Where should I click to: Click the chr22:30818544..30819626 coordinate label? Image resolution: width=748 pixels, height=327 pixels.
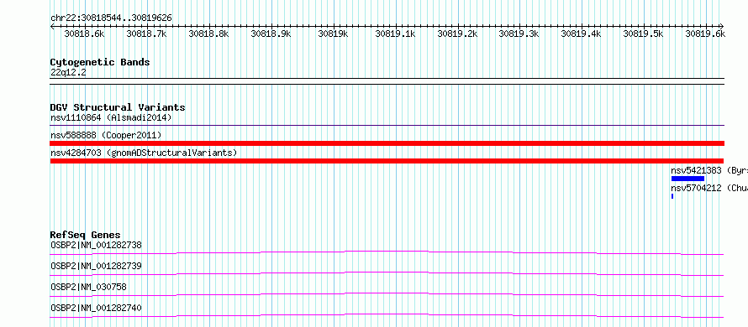pyautogui.click(x=111, y=18)
